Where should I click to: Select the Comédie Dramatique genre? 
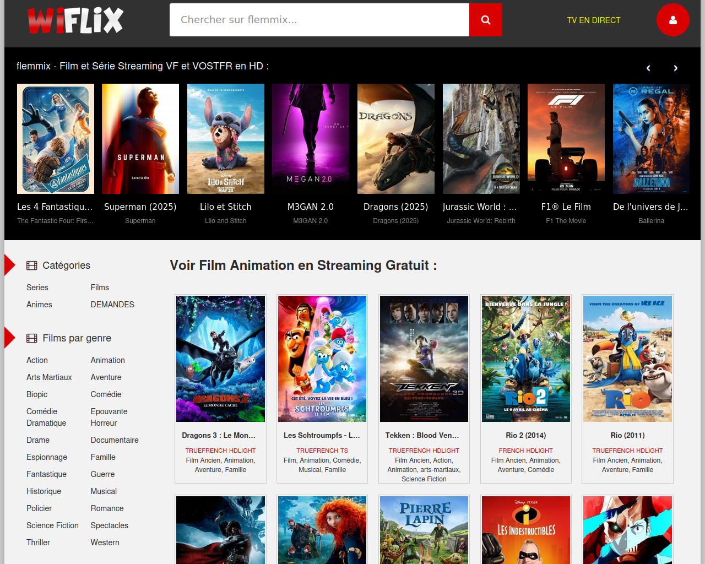coord(46,417)
